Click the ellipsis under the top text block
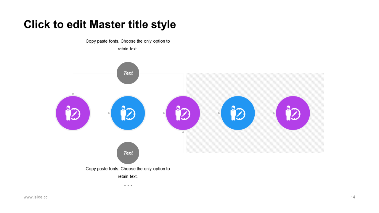Image resolution: width=379 pixels, height=213 pixels. [128, 57]
